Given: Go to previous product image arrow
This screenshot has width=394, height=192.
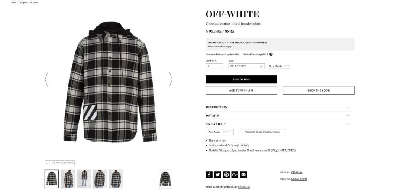Looking at the screenshot, I should pos(46,79).
